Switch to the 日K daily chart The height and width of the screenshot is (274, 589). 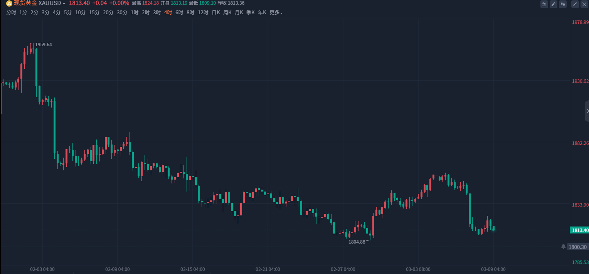216,12
